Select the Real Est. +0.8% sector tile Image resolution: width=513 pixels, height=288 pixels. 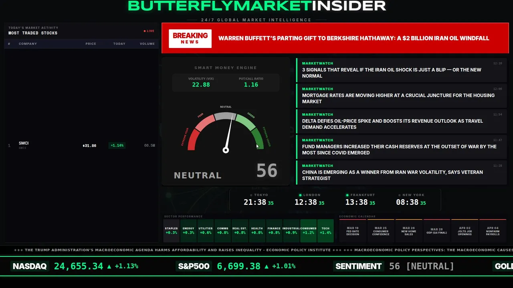point(240,231)
